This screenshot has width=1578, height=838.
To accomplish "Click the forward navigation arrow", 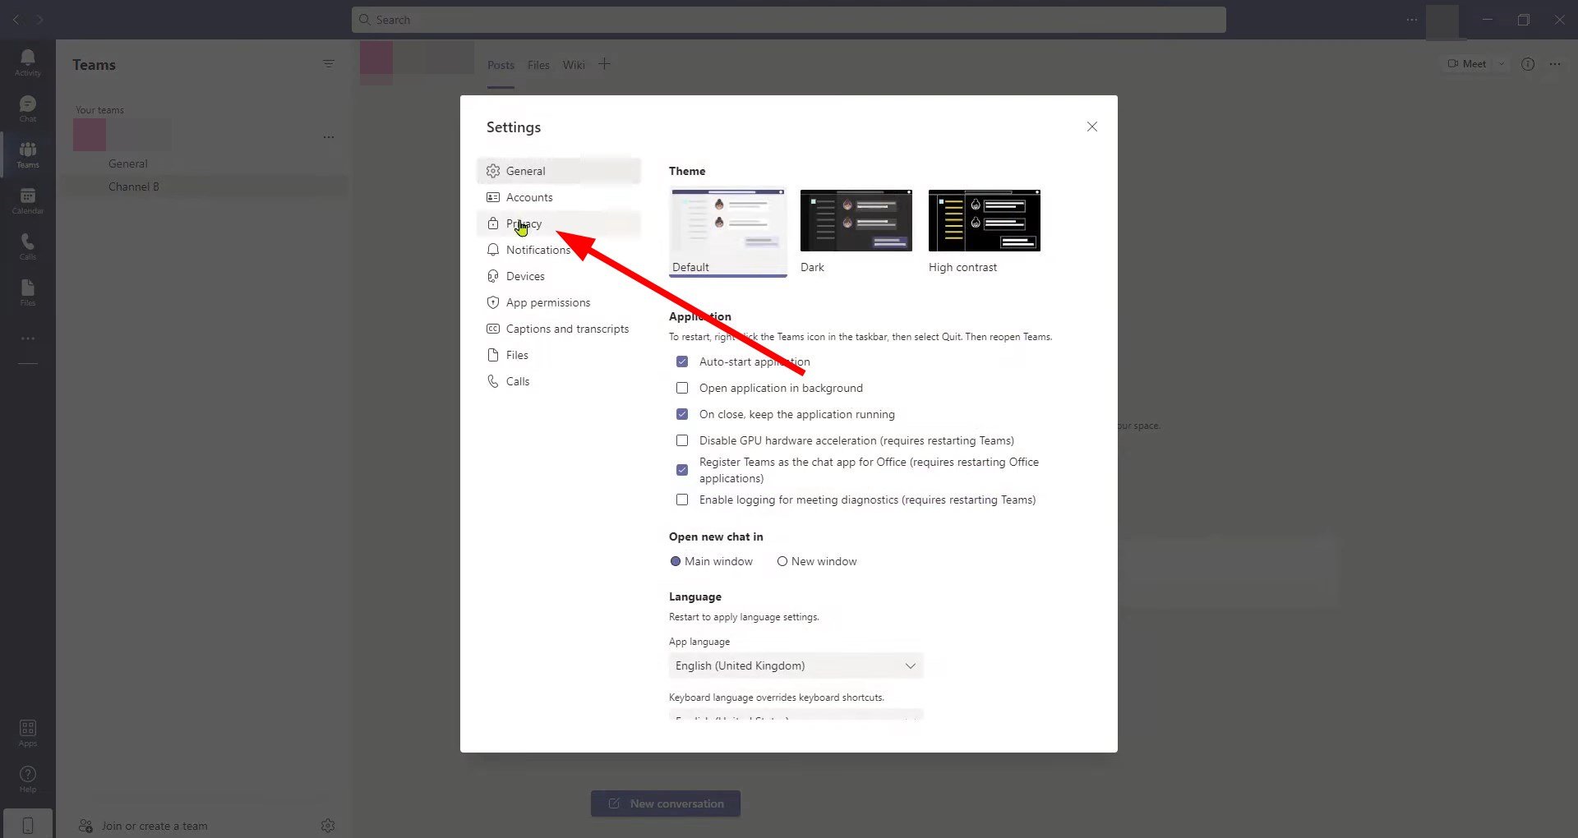I will click(39, 20).
